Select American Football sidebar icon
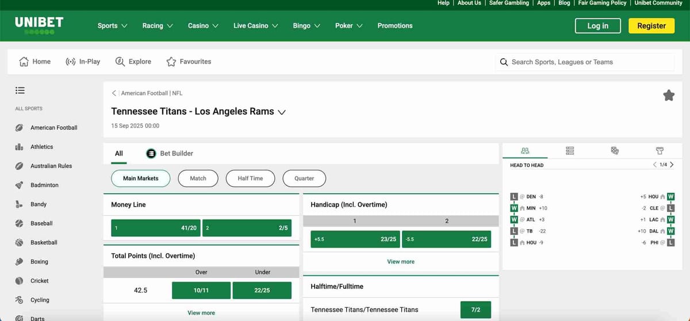This screenshot has width=690, height=321. click(20, 127)
